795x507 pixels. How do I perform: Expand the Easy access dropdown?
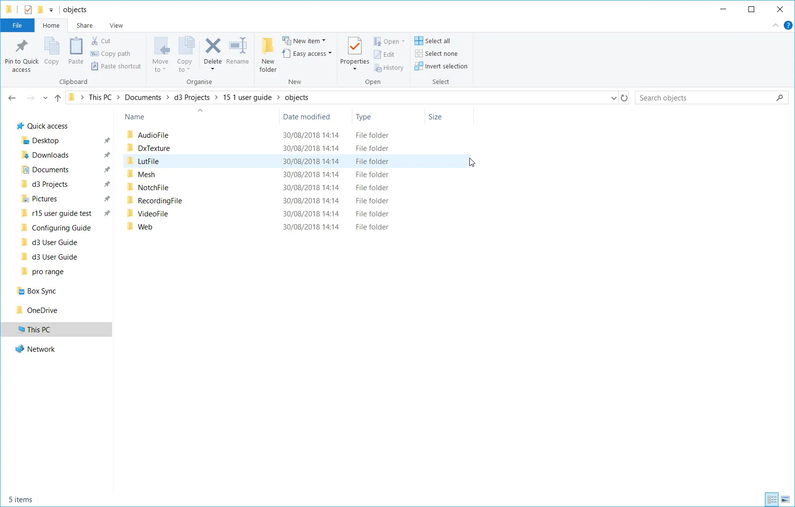tap(308, 53)
